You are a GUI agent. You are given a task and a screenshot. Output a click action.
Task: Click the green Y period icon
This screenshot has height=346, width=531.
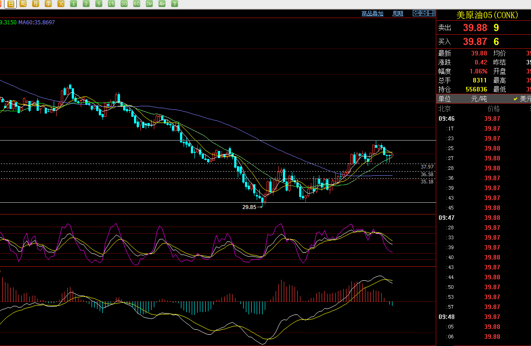point(175,4)
